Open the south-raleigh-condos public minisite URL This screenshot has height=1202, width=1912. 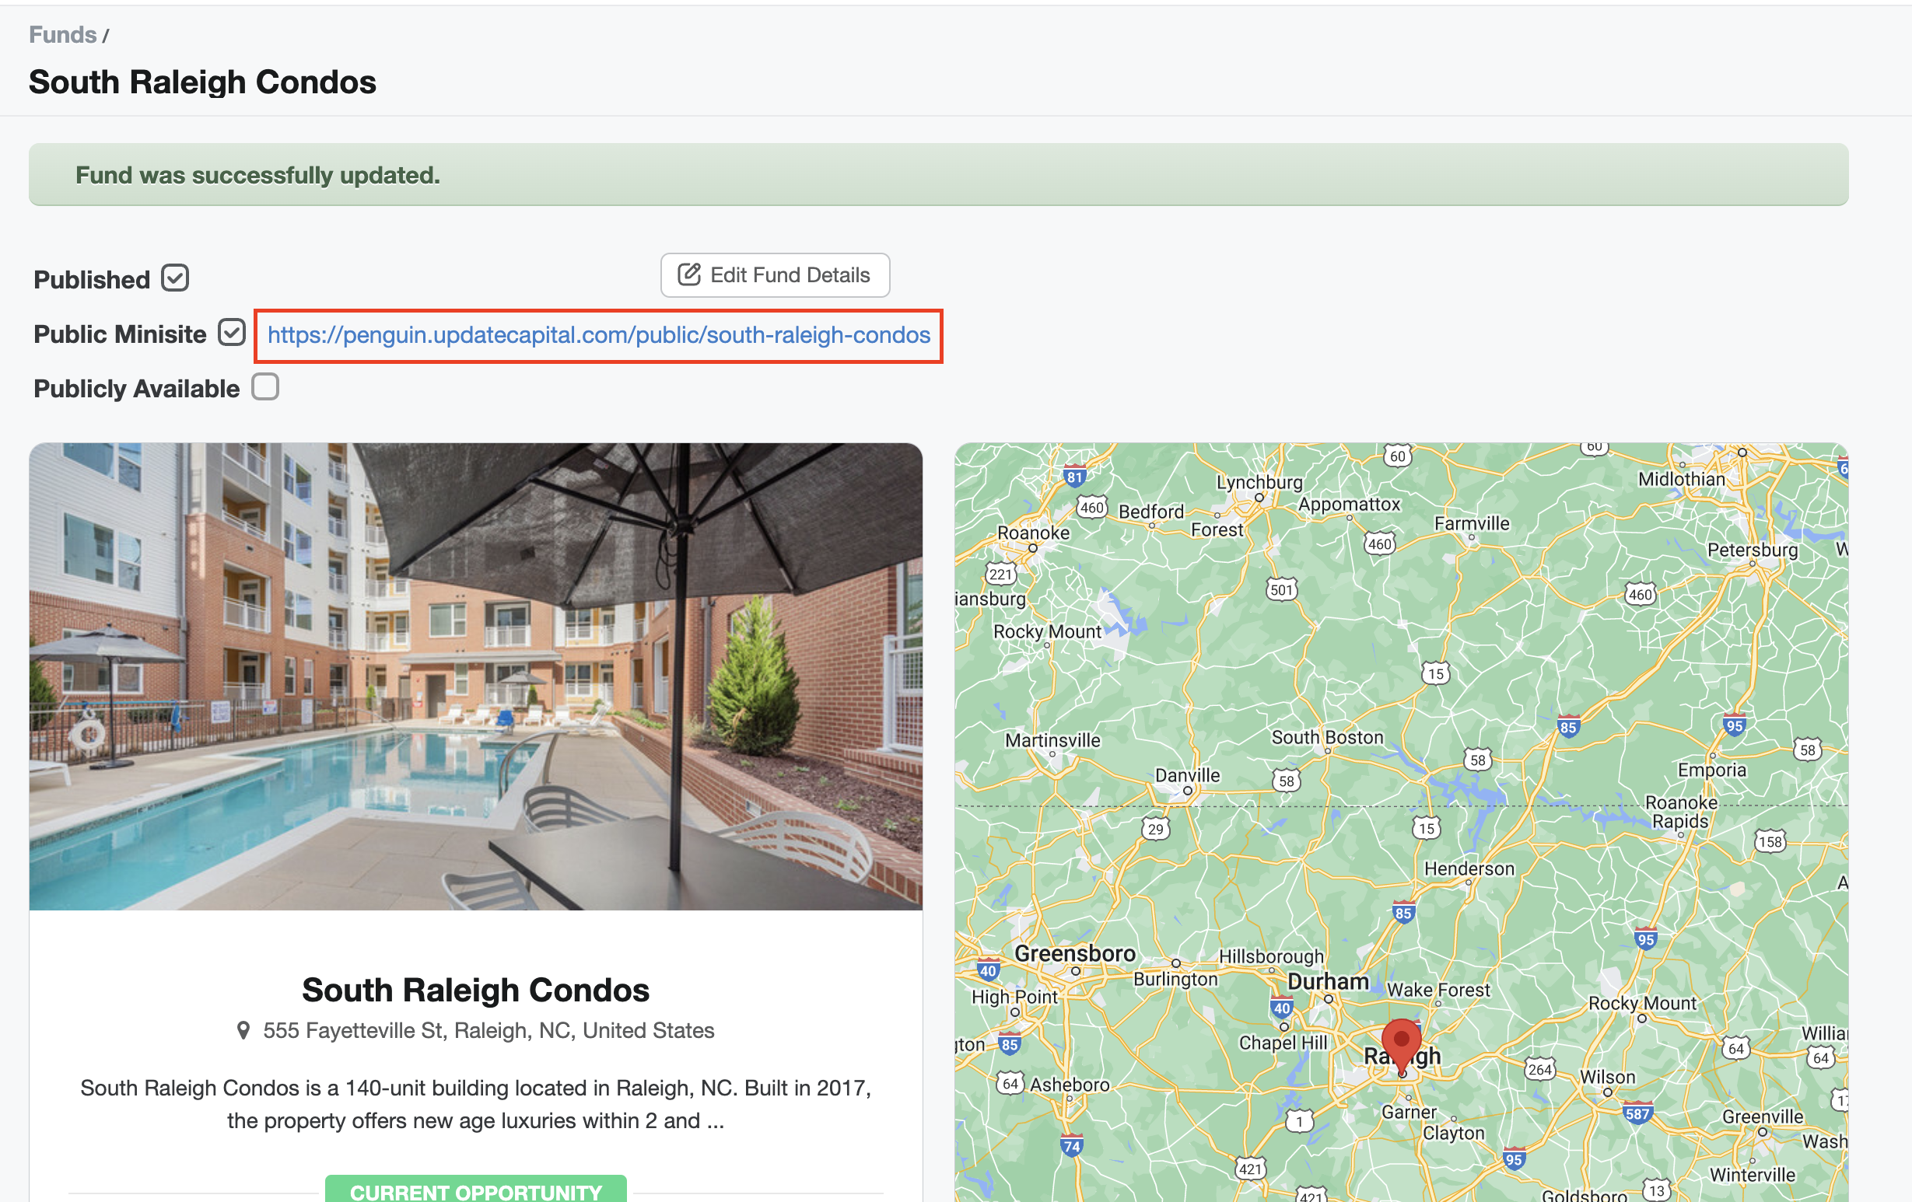click(x=598, y=336)
